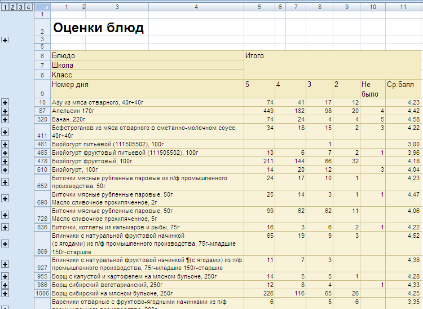Select the Не было heading cell
Image resolution: width=423 pixels, height=309 pixels.
[x=373, y=89]
